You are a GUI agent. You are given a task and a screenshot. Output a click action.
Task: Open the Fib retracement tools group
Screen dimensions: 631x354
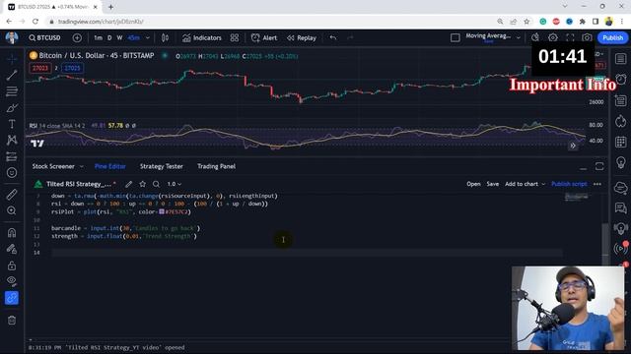[x=12, y=91]
